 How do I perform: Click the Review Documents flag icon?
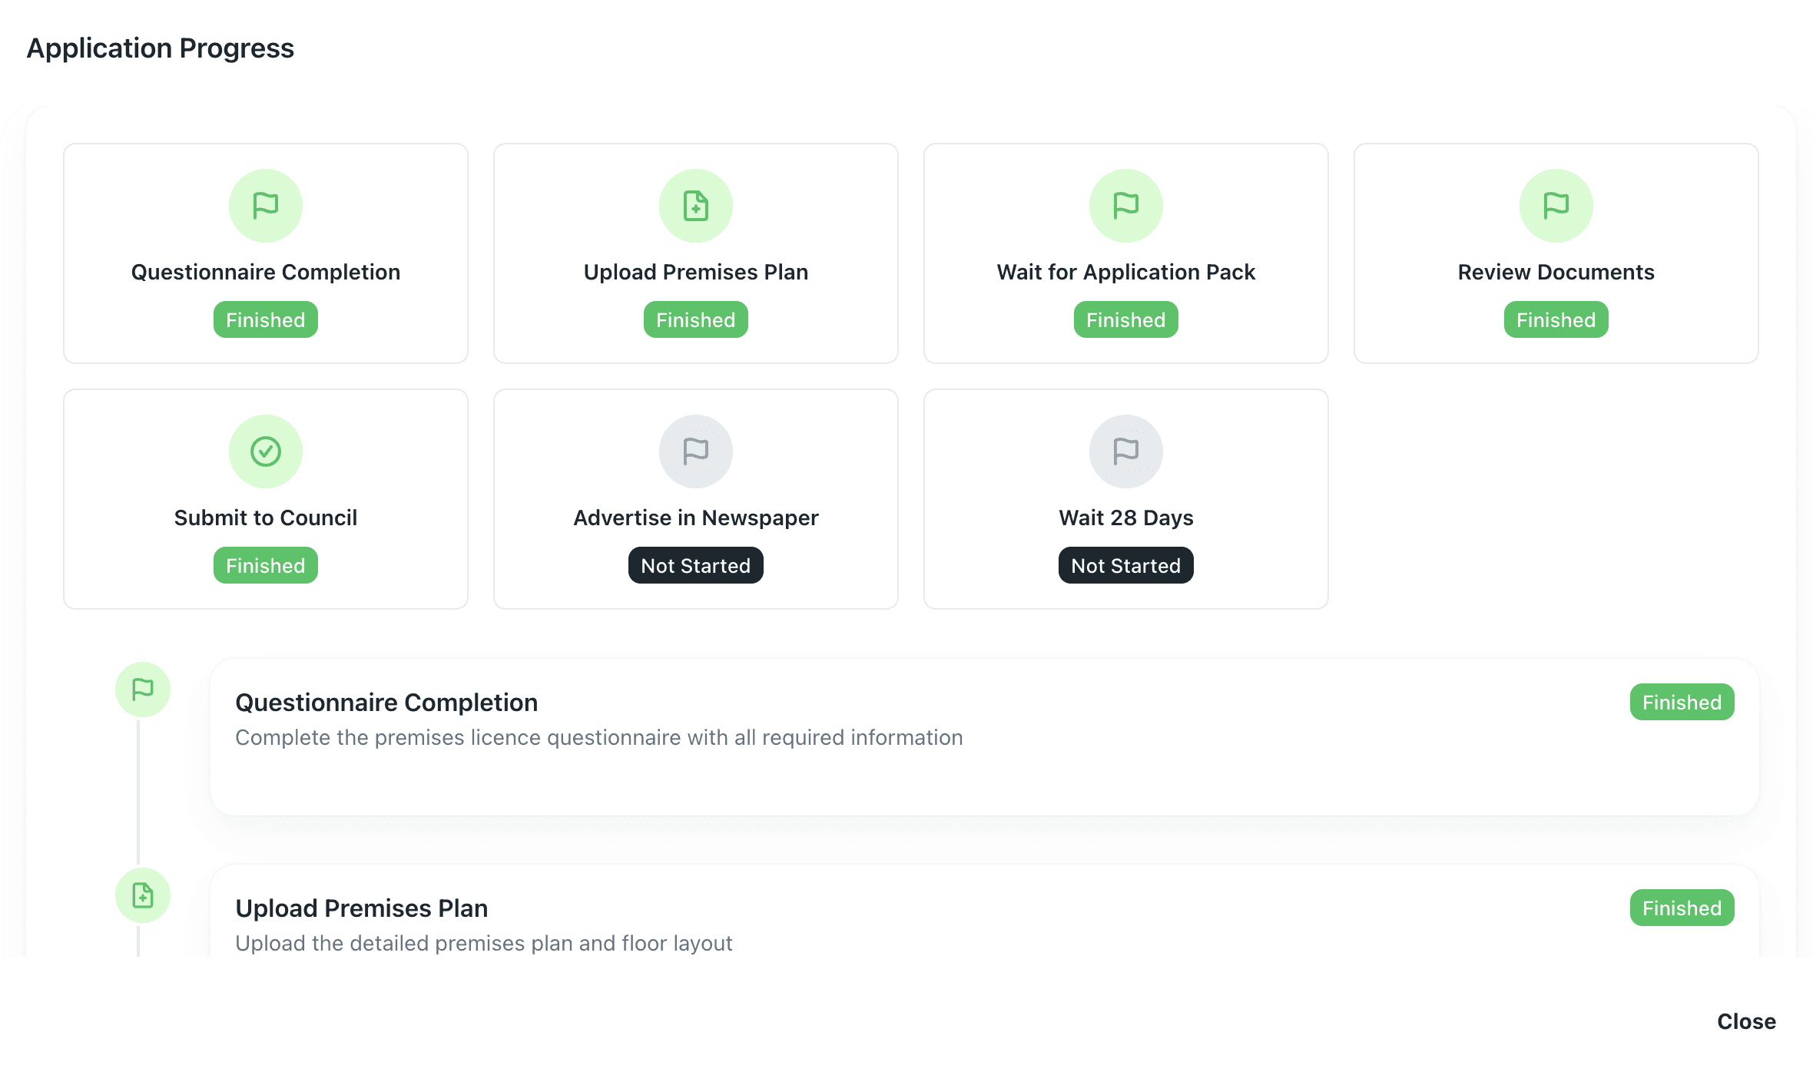pyautogui.click(x=1556, y=206)
